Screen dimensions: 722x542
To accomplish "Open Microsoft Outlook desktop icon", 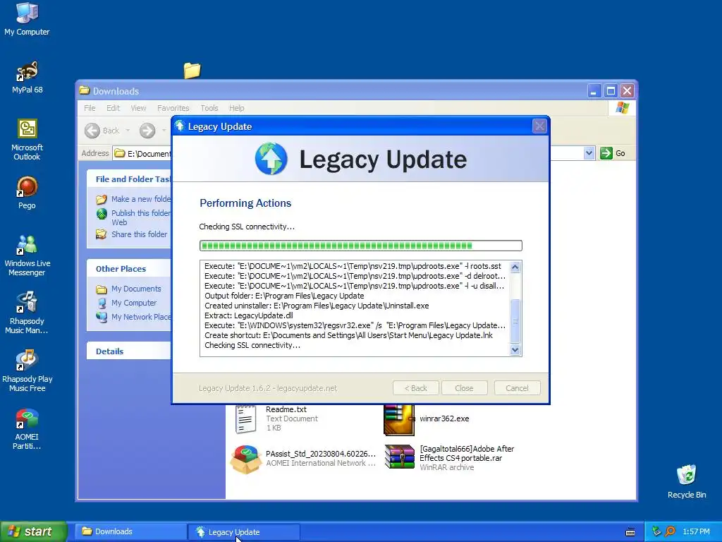I will [x=27, y=139].
